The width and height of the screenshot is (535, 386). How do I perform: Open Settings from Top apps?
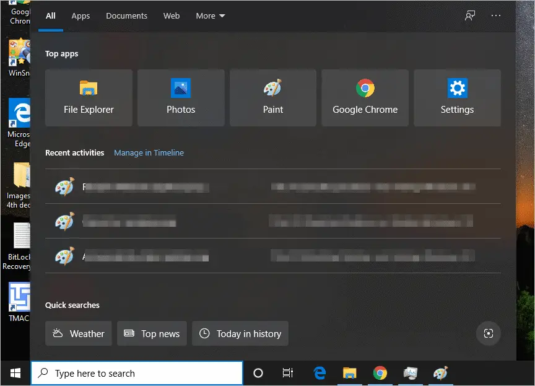[457, 98]
